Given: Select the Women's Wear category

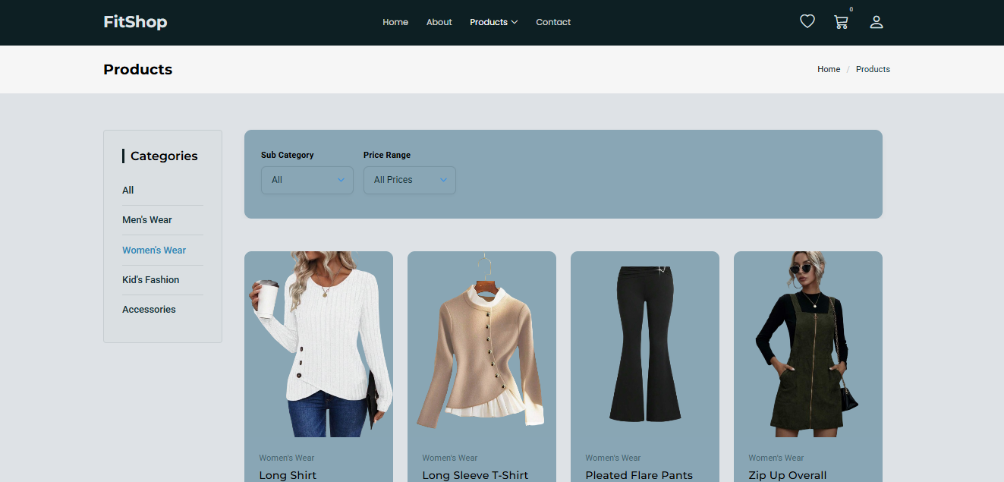Looking at the screenshot, I should 154,250.
